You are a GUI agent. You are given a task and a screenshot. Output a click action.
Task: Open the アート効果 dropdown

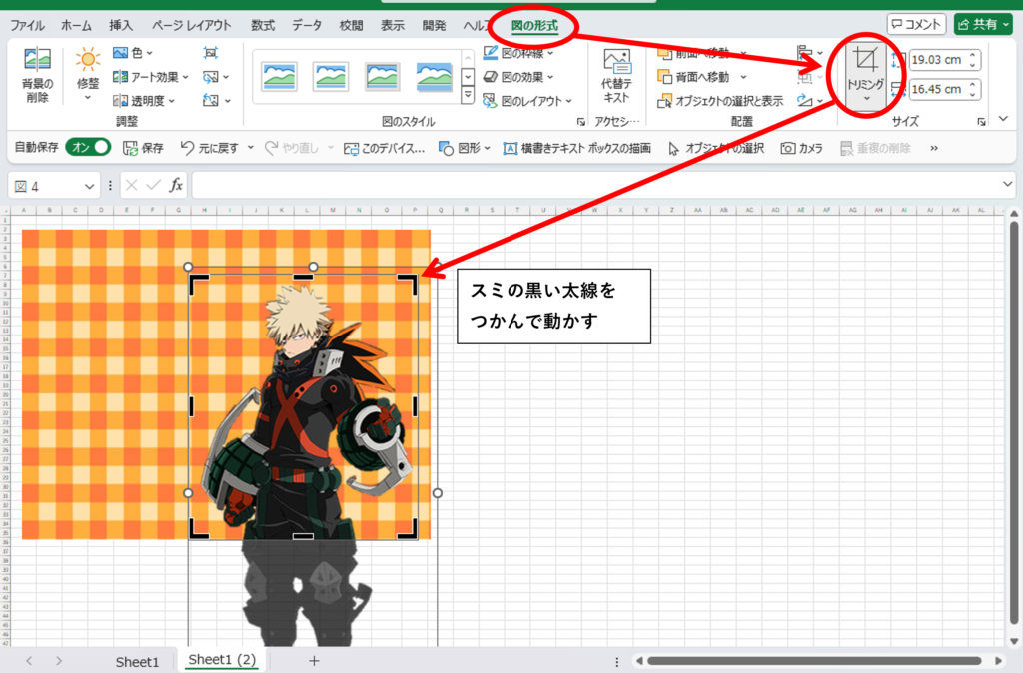(x=150, y=77)
